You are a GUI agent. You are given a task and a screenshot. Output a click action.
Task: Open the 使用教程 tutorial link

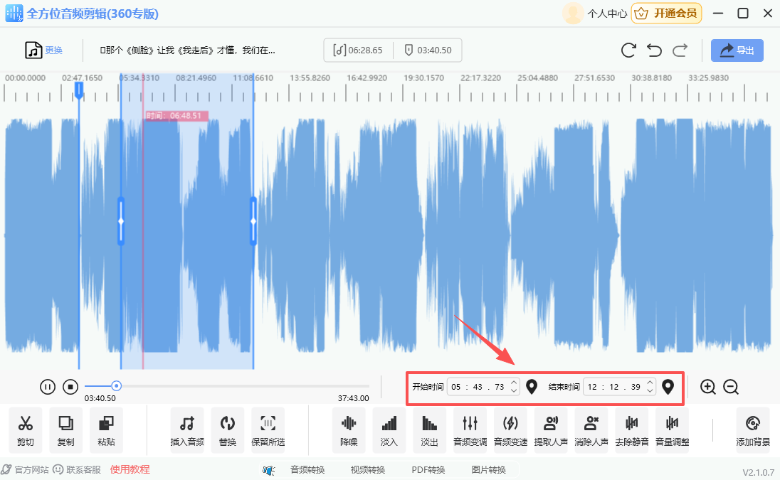tap(130, 469)
